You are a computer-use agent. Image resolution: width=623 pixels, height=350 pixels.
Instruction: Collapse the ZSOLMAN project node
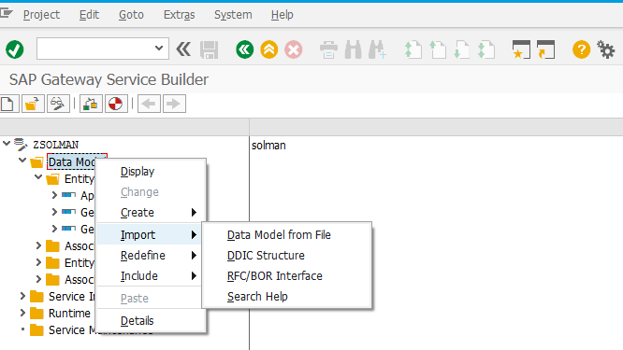7,143
